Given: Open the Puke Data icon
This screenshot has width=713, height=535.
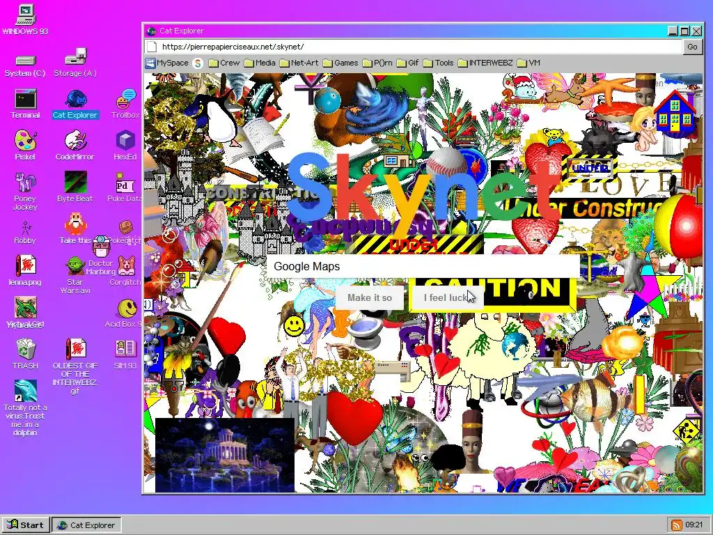Looking at the screenshot, I should (x=125, y=187).
